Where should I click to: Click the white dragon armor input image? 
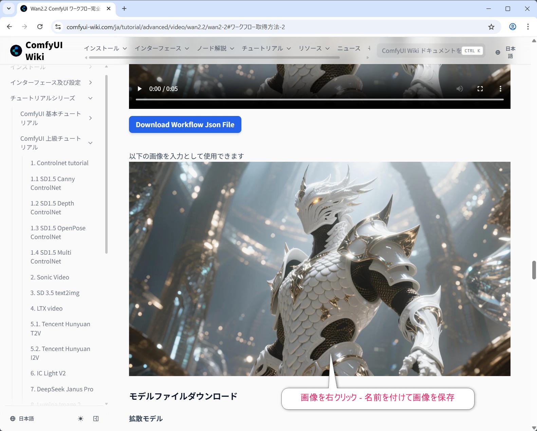319,269
